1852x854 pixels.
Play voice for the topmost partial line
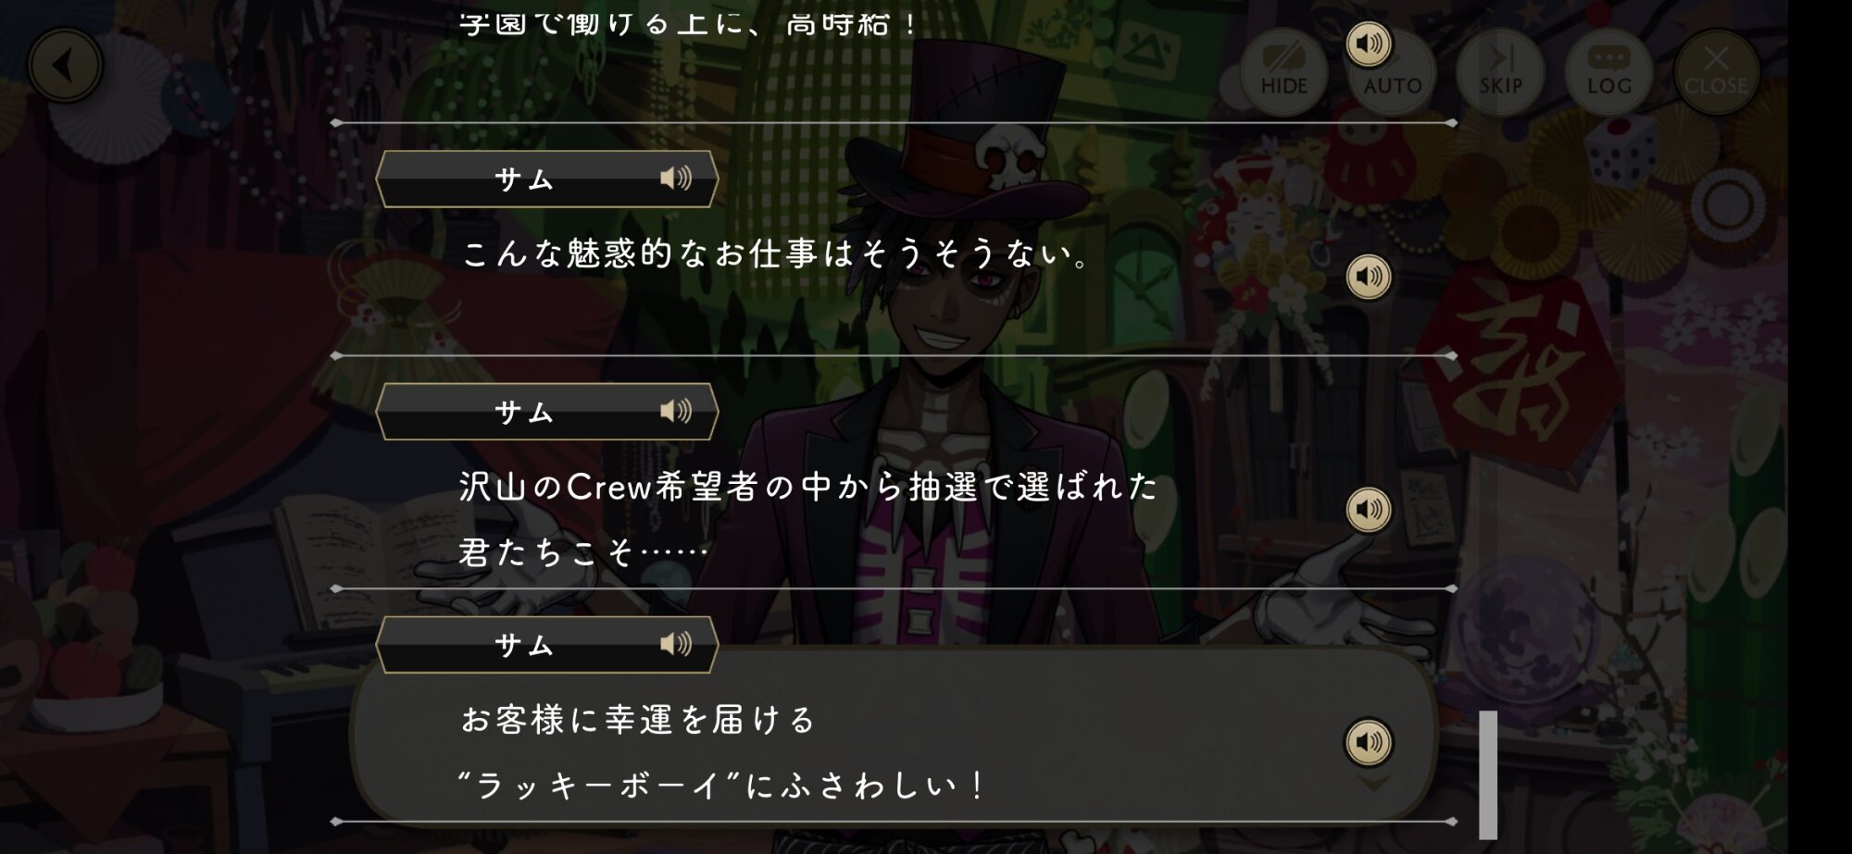pos(1369,43)
